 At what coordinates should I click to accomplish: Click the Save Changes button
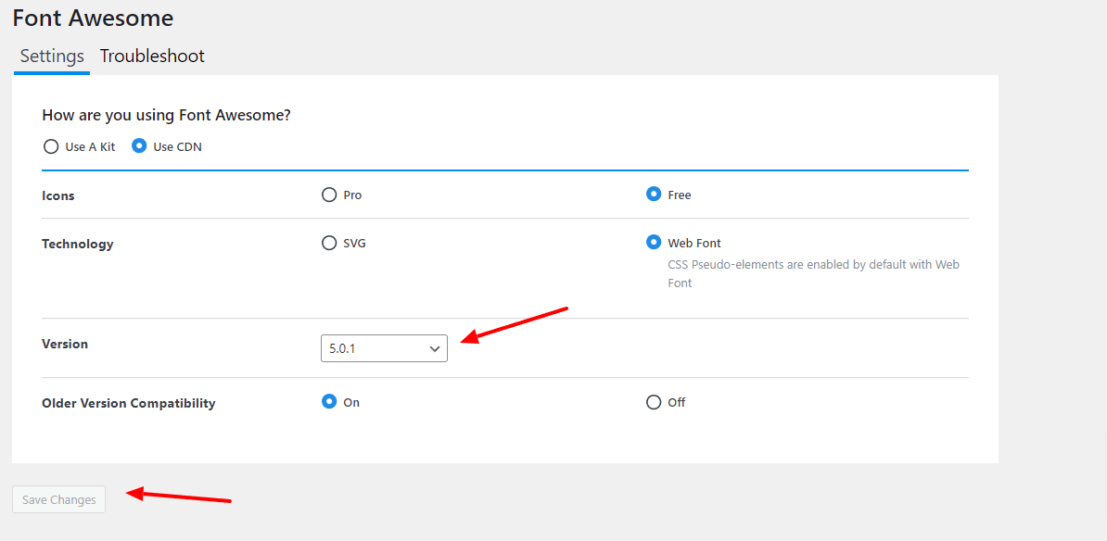point(58,499)
